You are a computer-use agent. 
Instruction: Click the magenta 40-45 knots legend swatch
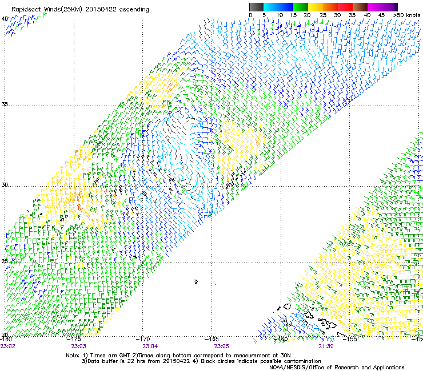[375, 7]
